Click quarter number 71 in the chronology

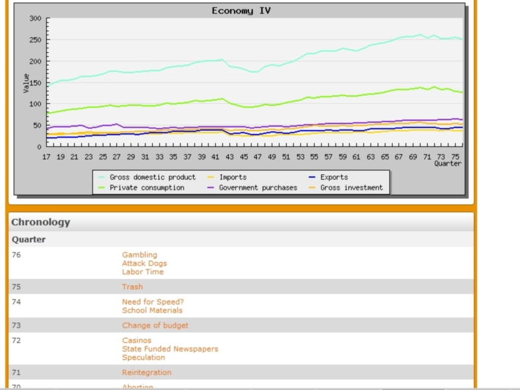16,372
